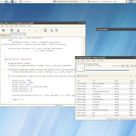
Task: Click the album cover art thumbnail
Action: pyautogui.click(x=80, y=67)
